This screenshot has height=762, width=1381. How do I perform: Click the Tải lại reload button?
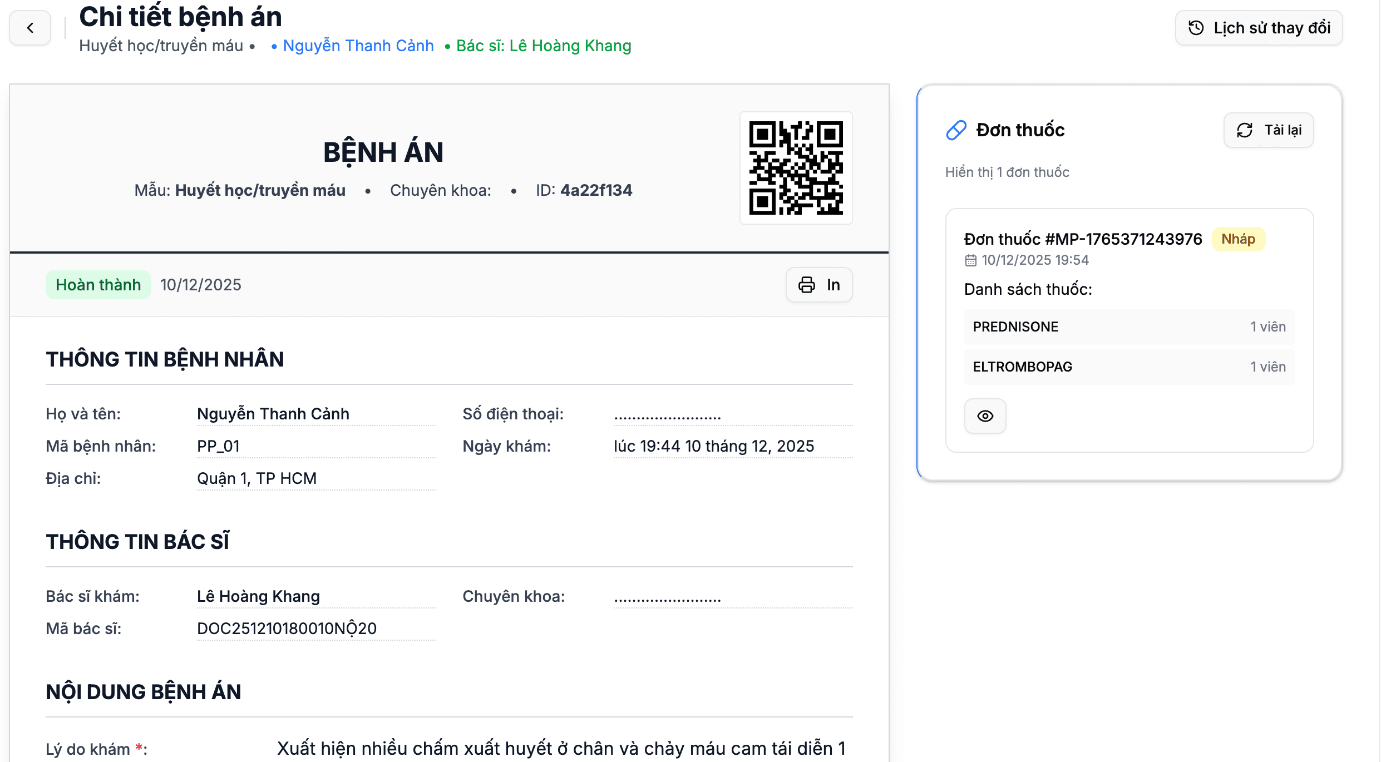click(x=1269, y=130)
